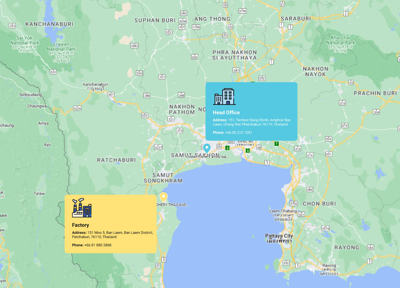Screen dimensions: 400x288
Task: Select the yellow Factory info card
Action: [110, 224]
